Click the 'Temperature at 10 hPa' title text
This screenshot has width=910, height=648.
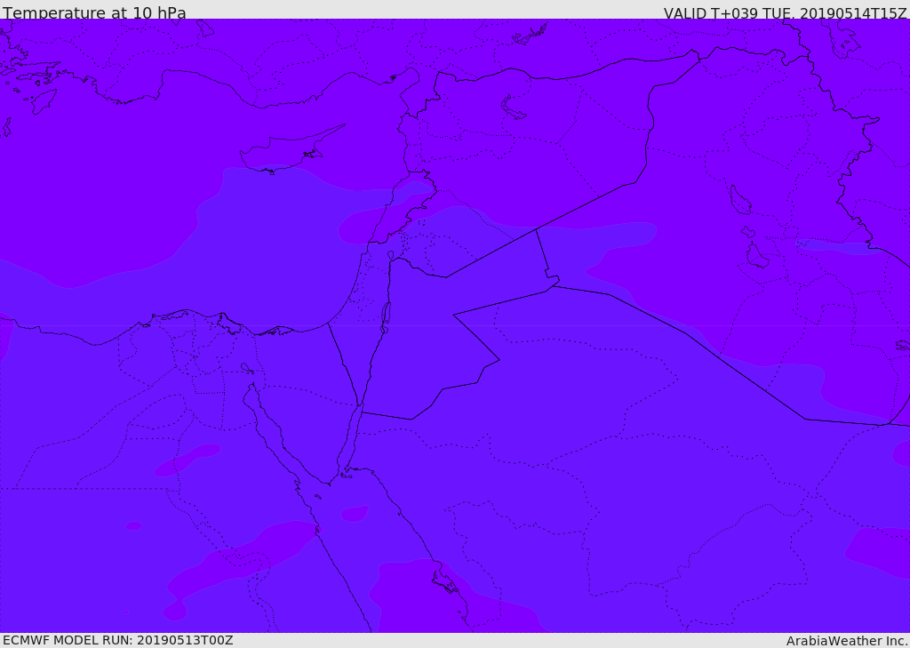[x=94, y=12]
